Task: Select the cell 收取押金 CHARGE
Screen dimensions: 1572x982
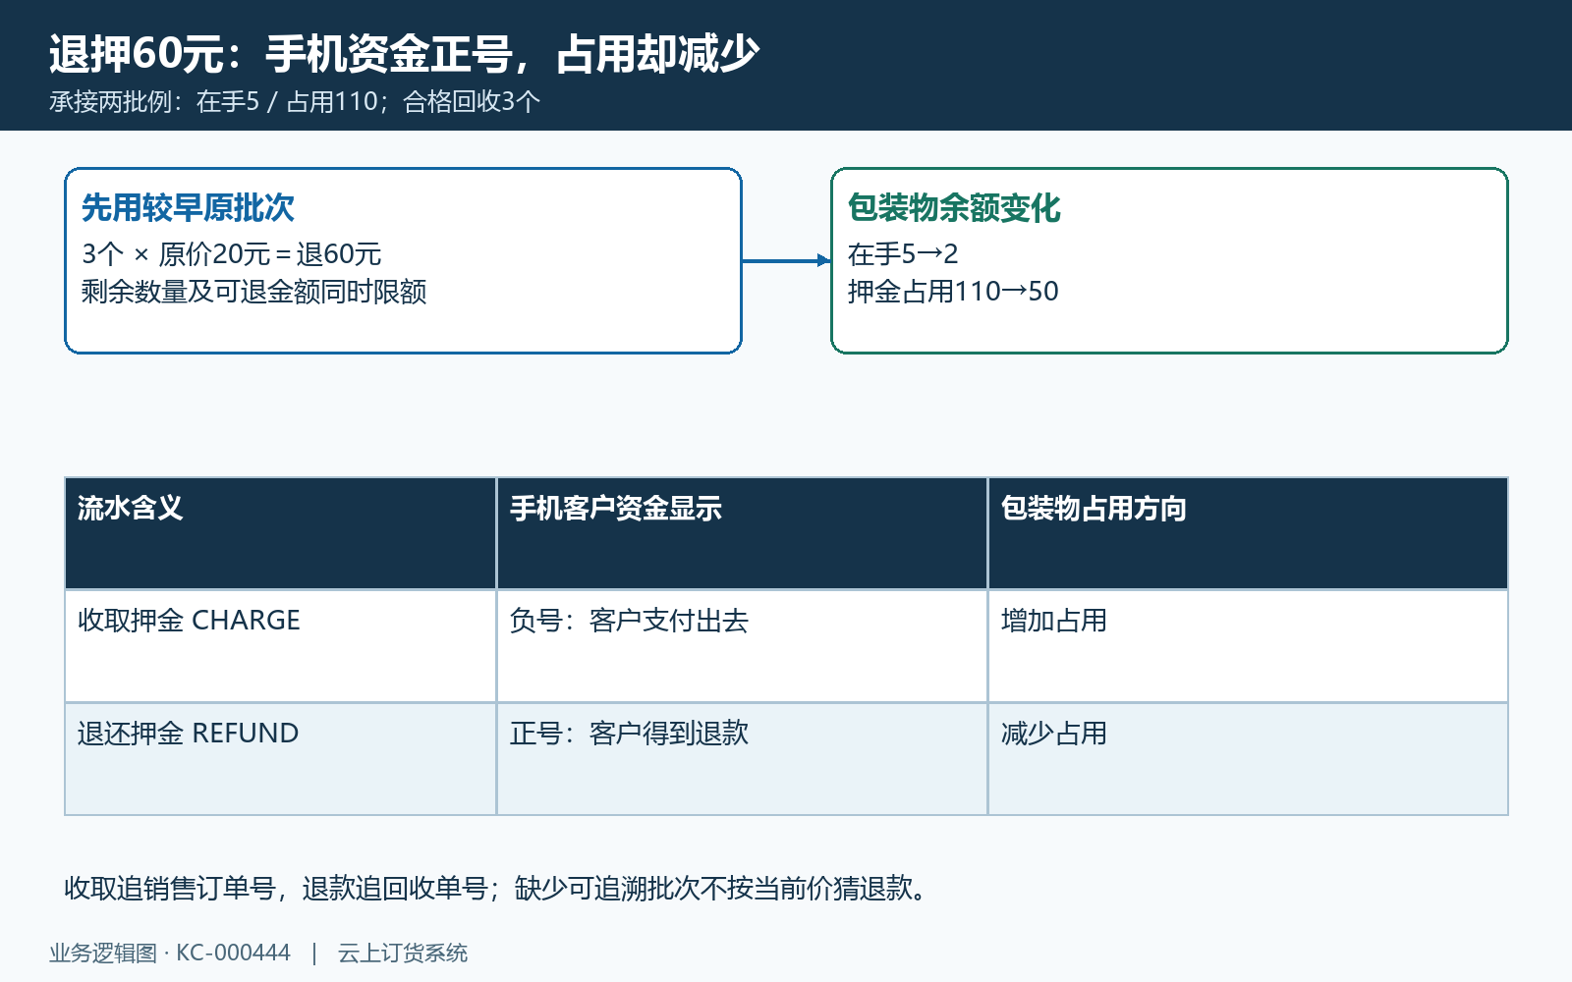Action: click(x=281, y=646)
